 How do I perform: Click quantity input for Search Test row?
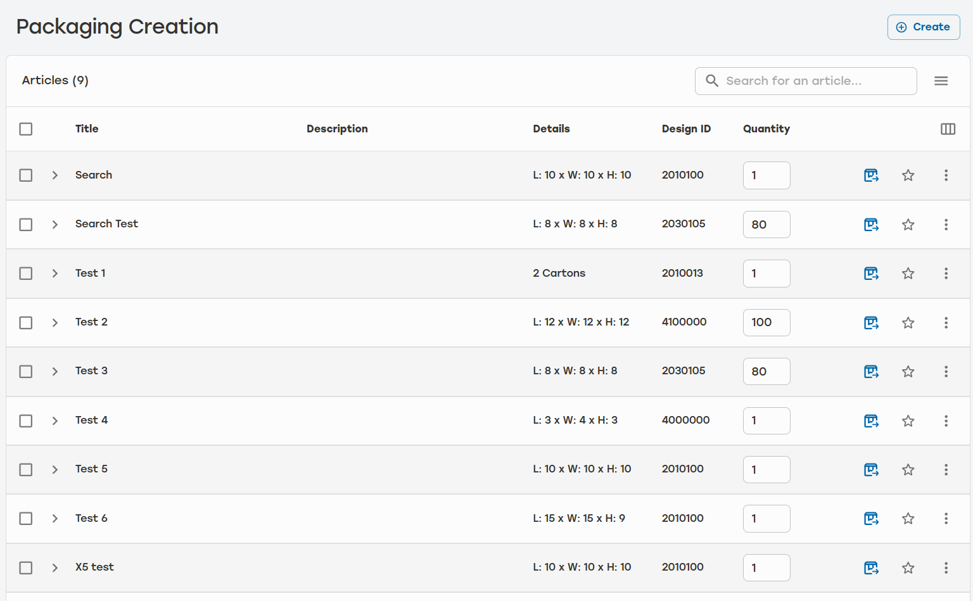[766, 224]
